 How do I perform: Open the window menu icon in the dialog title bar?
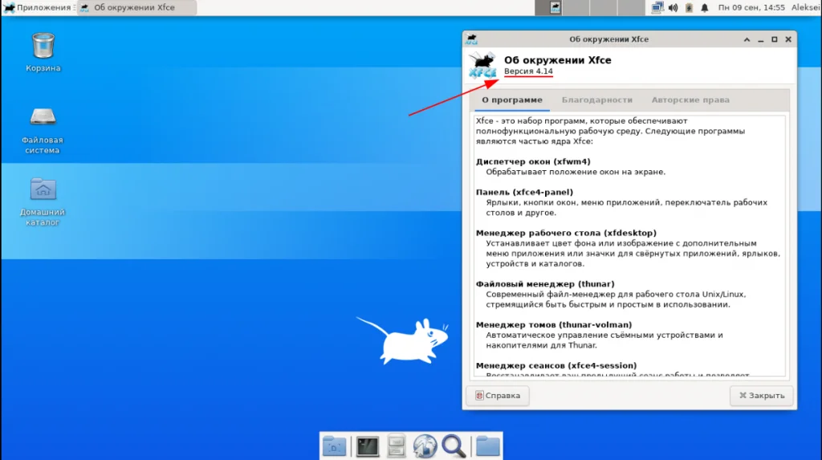(471, 39)
